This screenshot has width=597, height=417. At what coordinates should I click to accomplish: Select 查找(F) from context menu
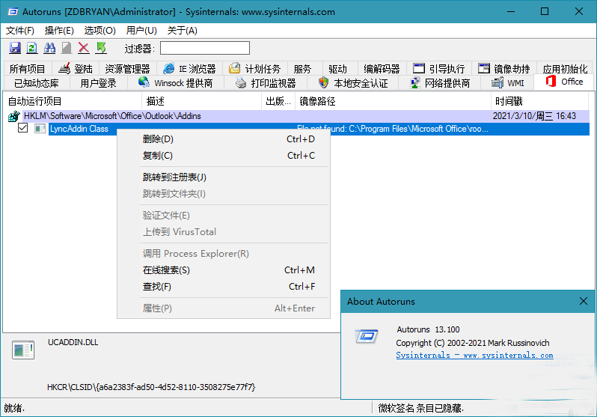point(224,287)
